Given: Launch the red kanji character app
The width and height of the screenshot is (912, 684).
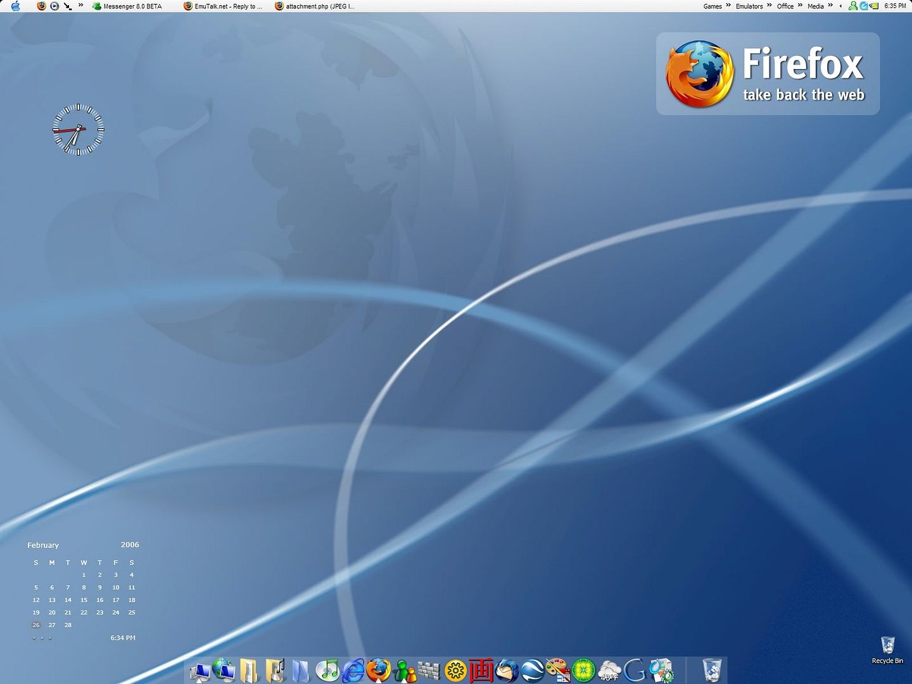Looking at the screenshot, I should click(481, 670).
